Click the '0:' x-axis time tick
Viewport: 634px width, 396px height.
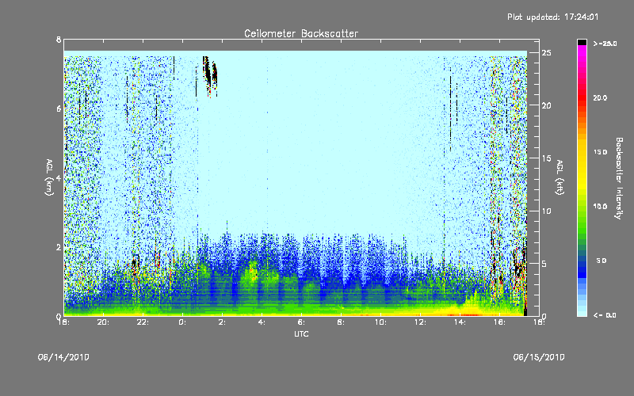(182, 322)
